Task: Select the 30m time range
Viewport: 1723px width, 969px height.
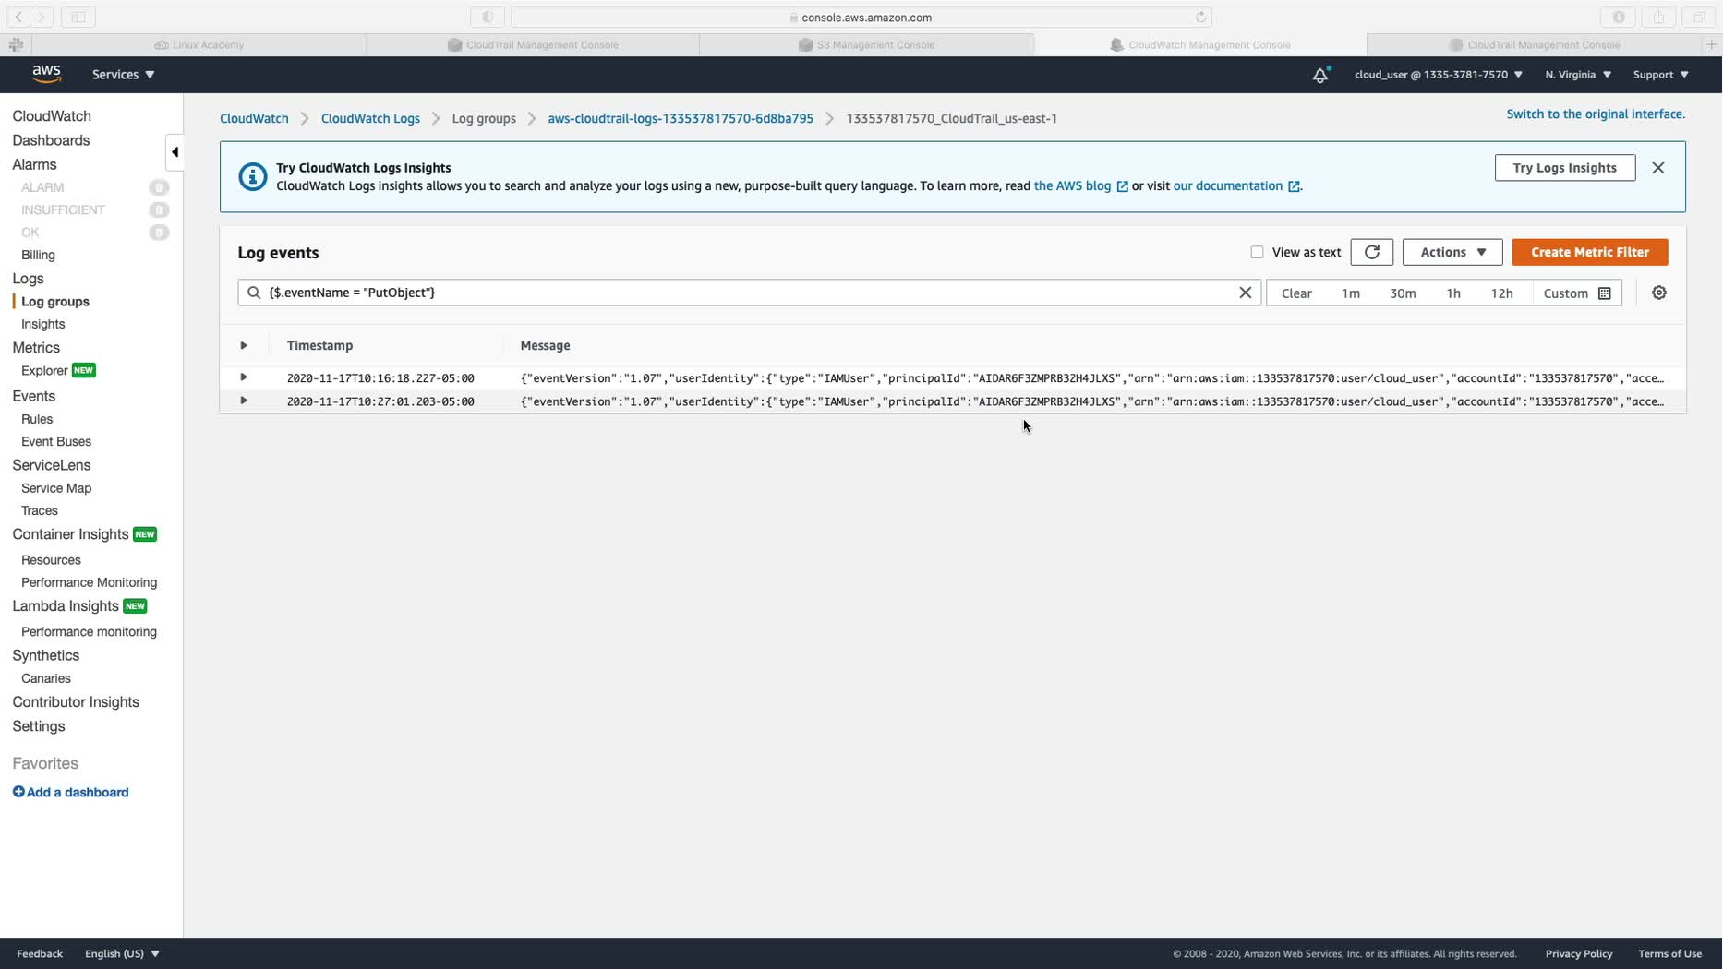Action: tap(1403, 293)
